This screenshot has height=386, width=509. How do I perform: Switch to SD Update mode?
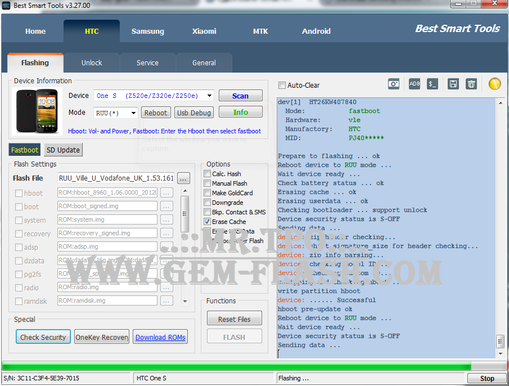[x=63, y=150]
